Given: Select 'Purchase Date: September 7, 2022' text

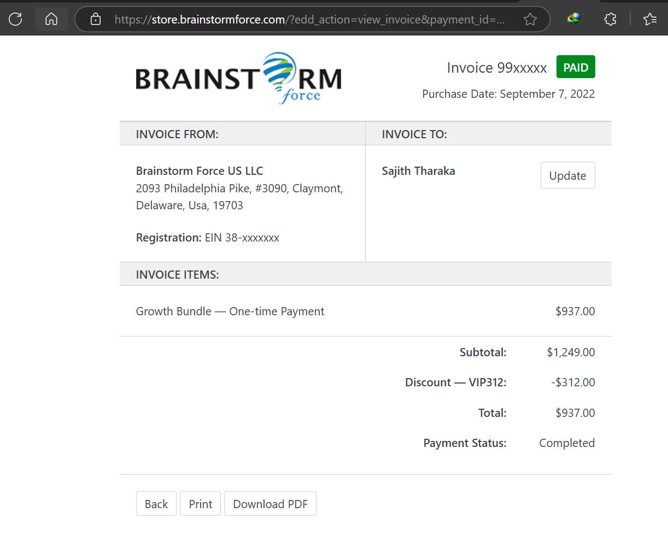Looking at the screenshot, I should tap(508, 94).
